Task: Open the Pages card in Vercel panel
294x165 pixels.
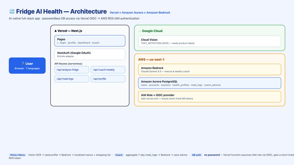Action: [x=90, y=41]
